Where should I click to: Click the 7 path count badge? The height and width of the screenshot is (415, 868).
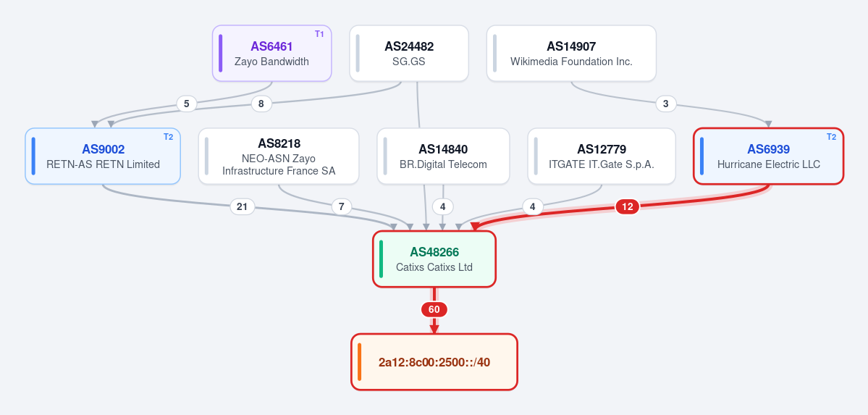tap(342, 206)
